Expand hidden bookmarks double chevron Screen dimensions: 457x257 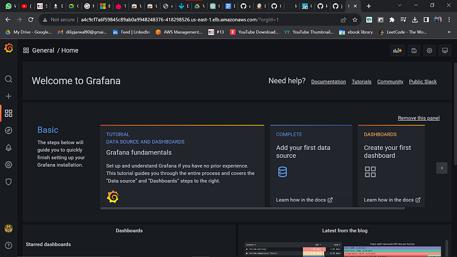click(x=449, y=32)
